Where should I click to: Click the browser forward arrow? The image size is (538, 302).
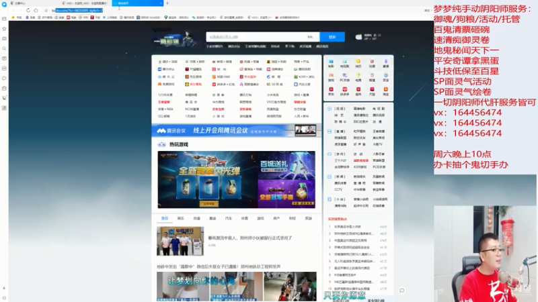20,10
